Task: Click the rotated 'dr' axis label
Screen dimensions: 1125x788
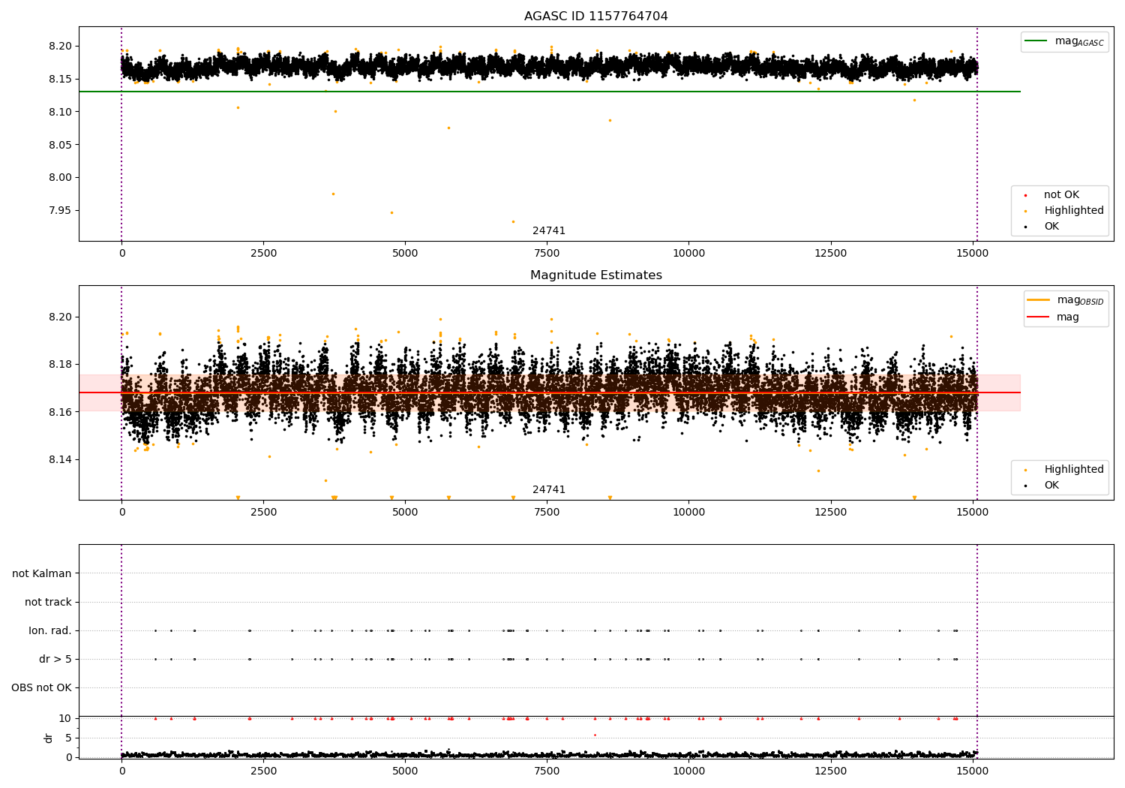Action: point(49,738)
